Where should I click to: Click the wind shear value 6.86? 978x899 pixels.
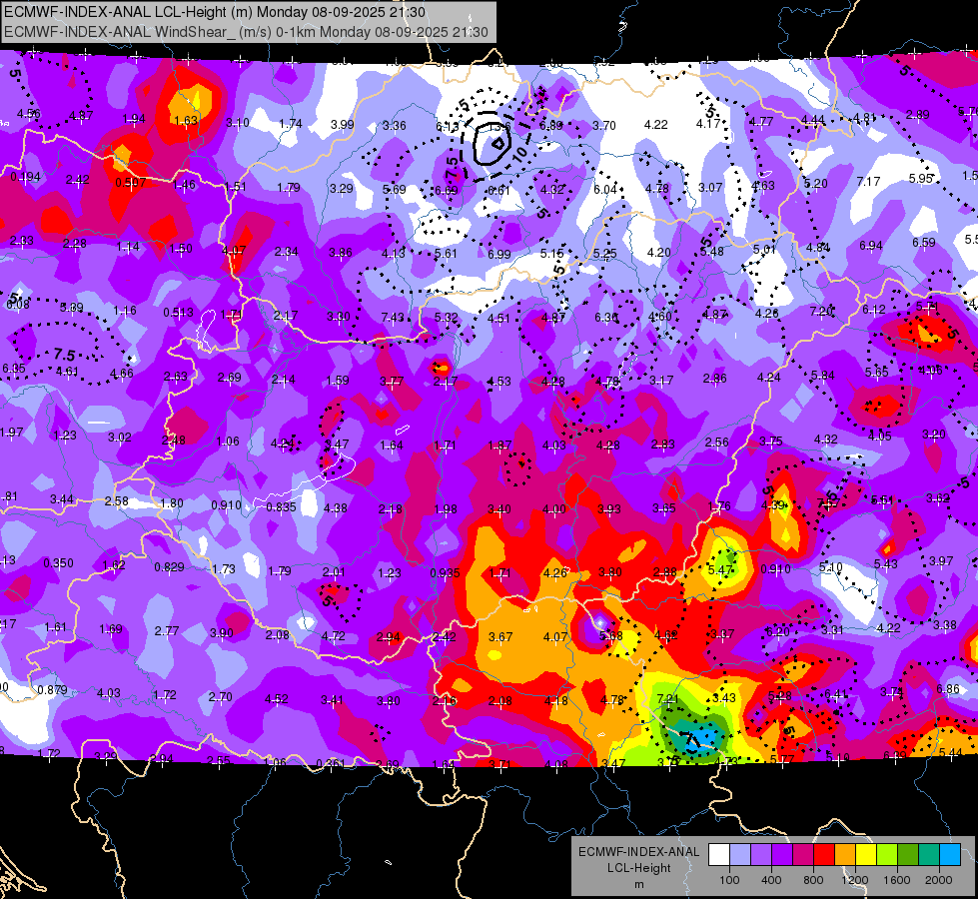[x=947, y=689]
